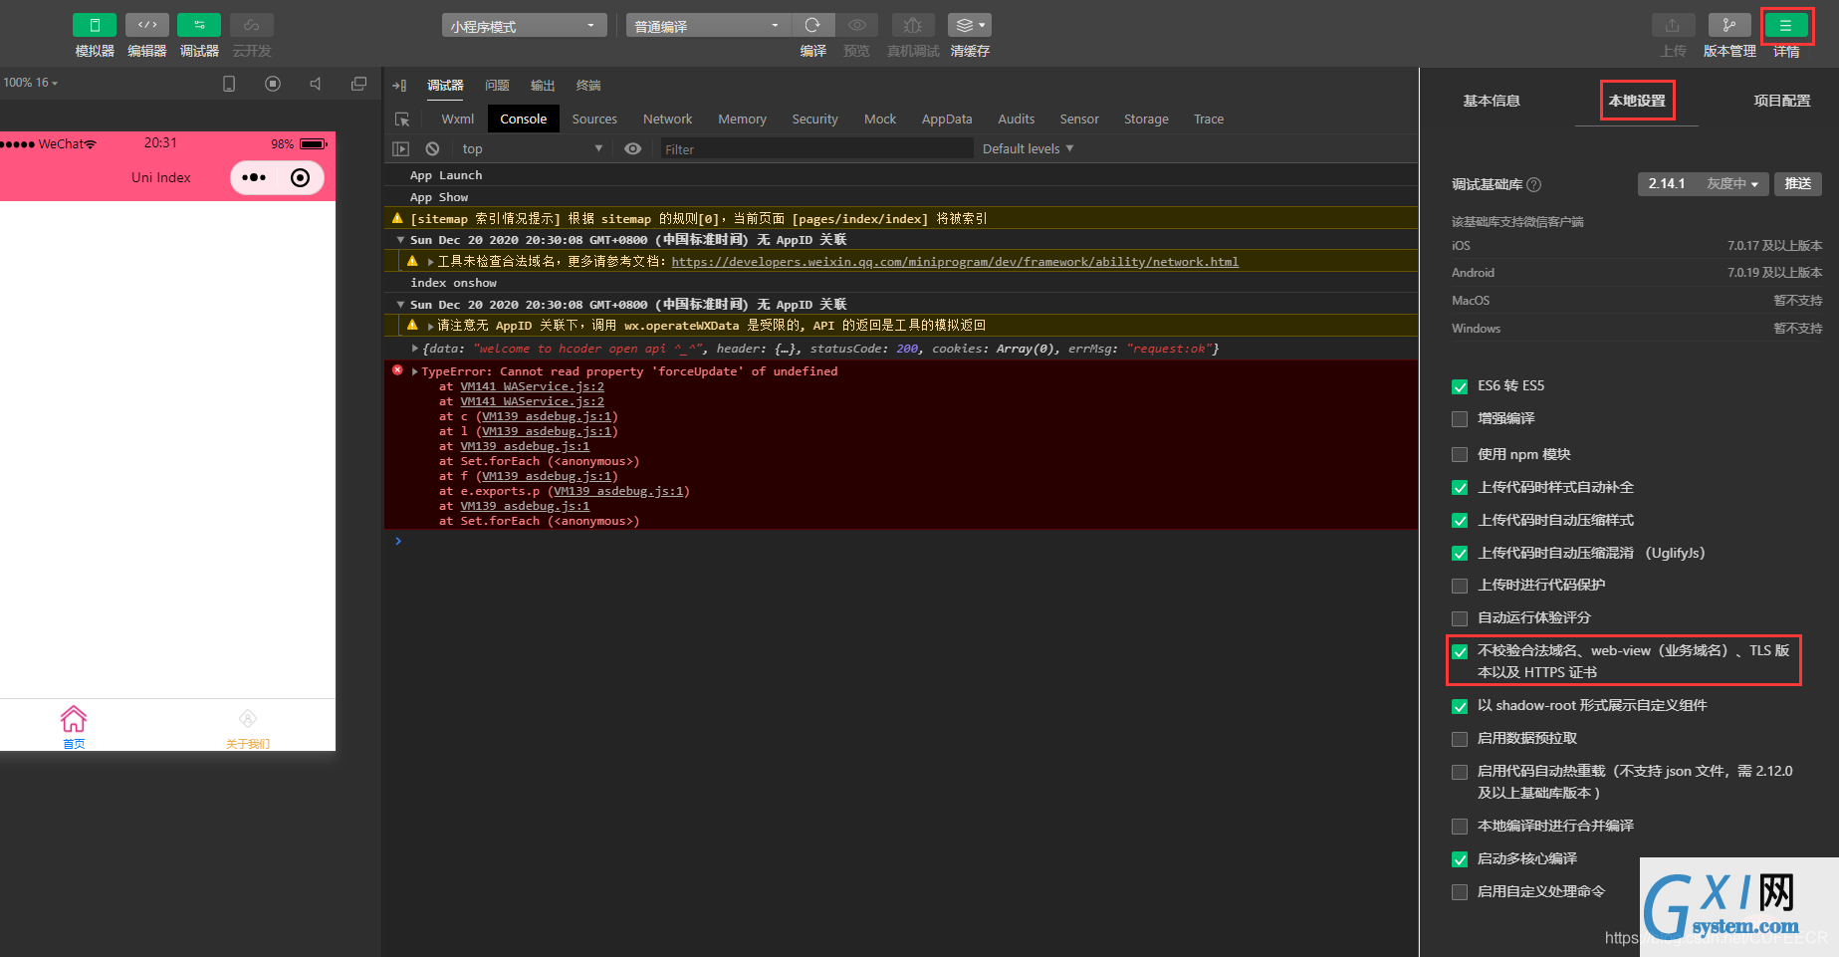The height and width of the screenshot is (957, 1839).
Task: Click the simulator record/stop circle icon
Action: 273,84
